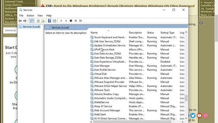
Task: Click gear icon beside Virtual Disk
Action: pyautogui.click(x=92, y=74)
